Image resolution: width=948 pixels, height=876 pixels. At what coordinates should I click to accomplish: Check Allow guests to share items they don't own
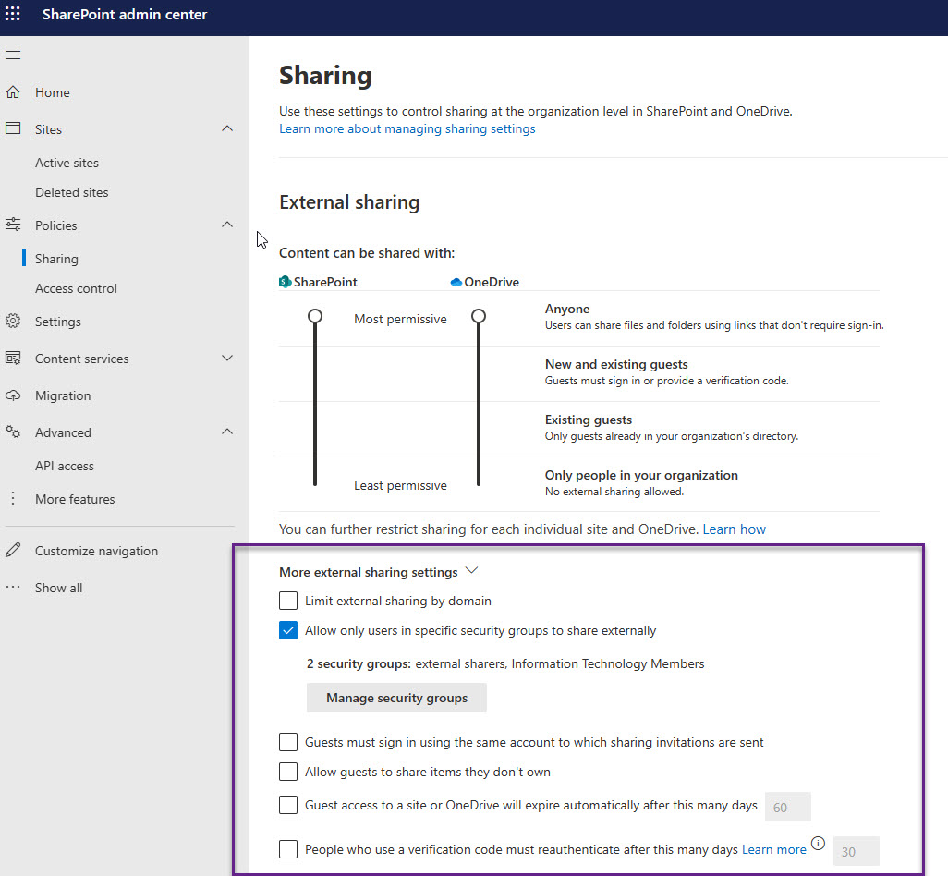[287, 772]
